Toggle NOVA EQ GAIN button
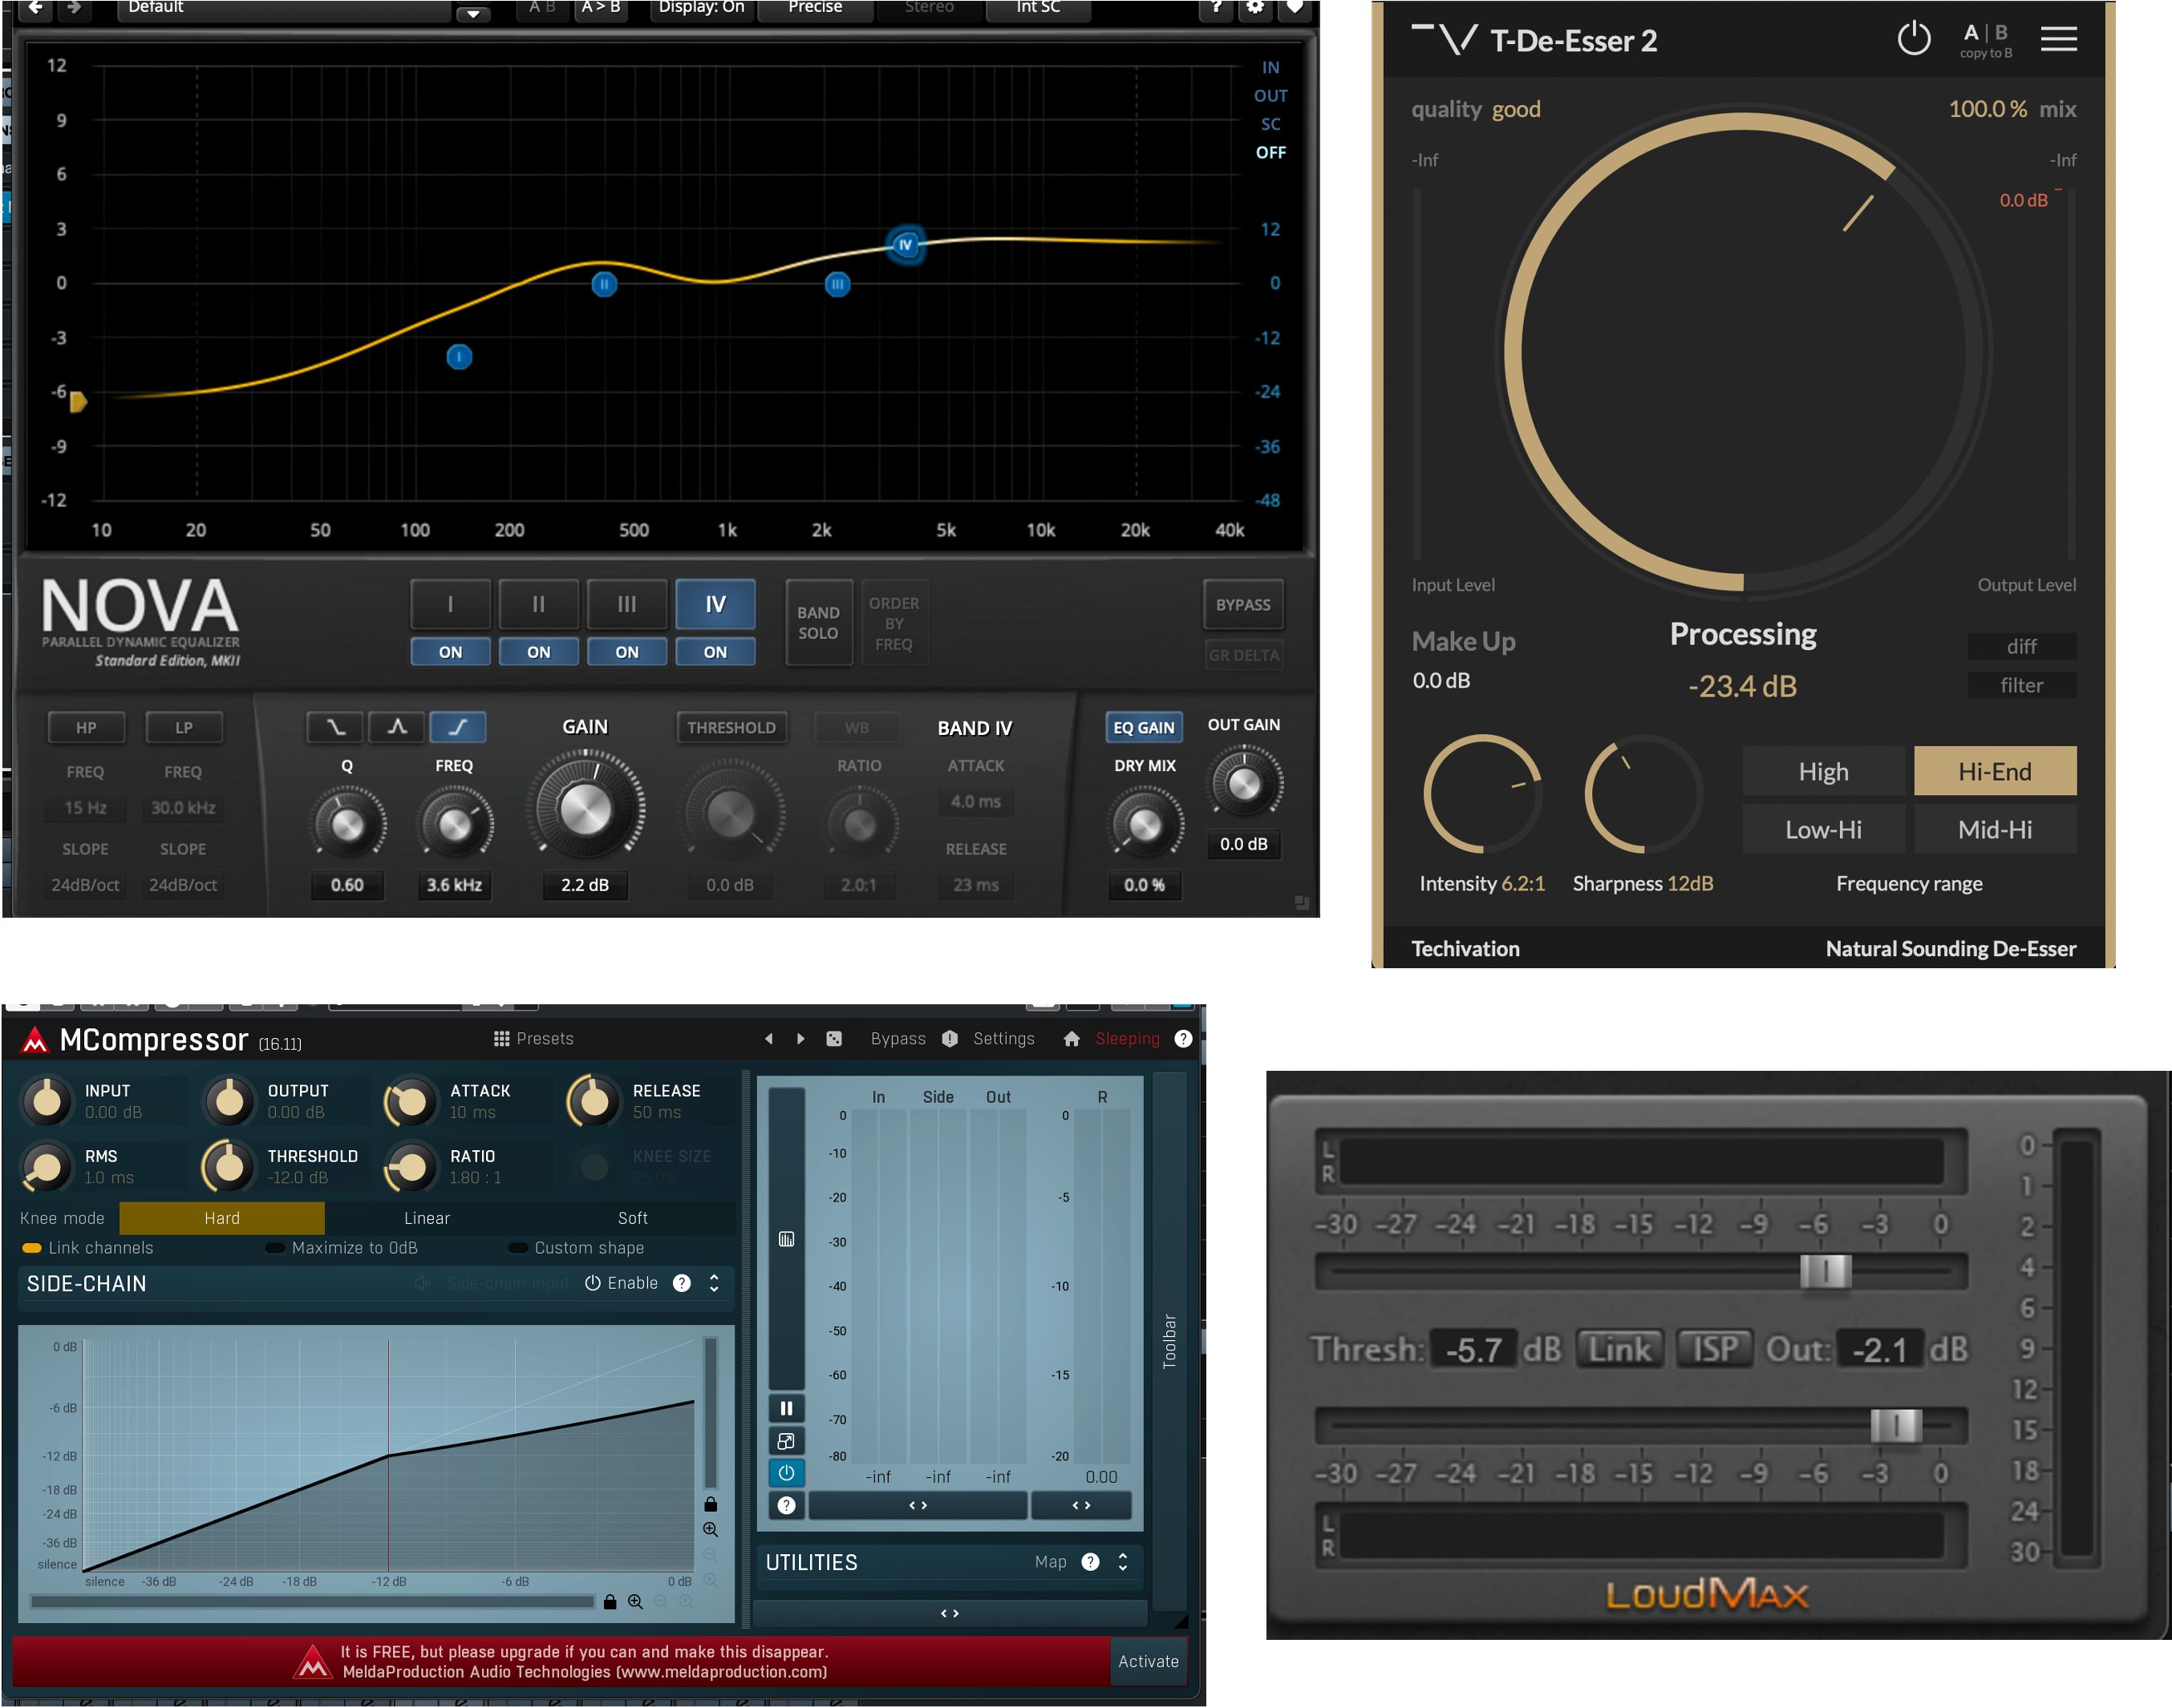Image resolution: width=2172 pixels, height=1708 pixels. point(1144,727)
